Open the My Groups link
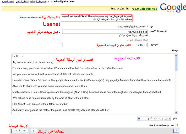The width and height of the screenshot is (186, 134). [x=41, y=2]
